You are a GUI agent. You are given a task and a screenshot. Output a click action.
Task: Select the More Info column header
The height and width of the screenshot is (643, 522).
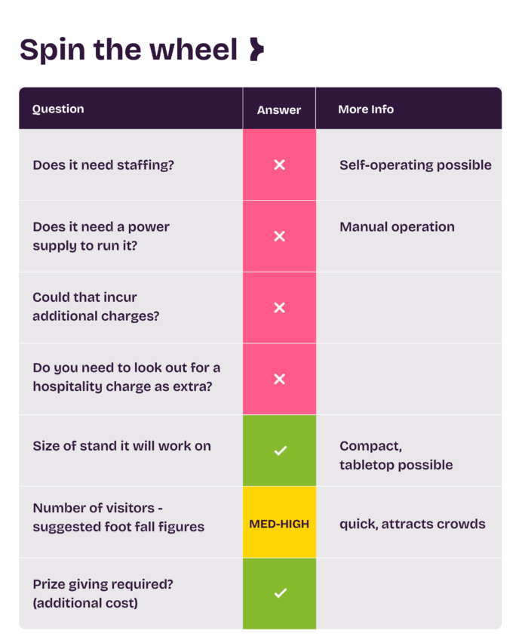tap(366, 109)
